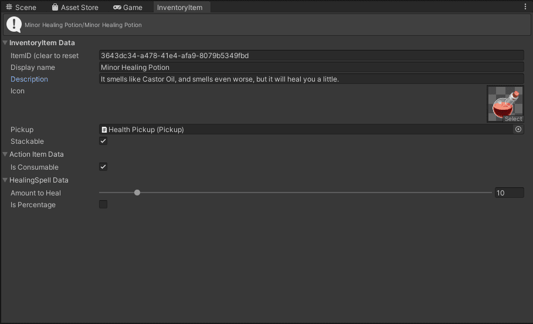Uncheck the Is Consumable checkbox

point(103,167)
